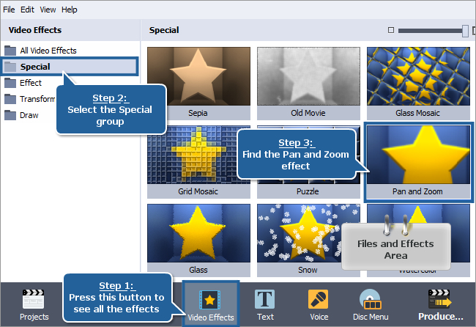Click the small thumbnail size icon
This screenshot has width=476, height=327.
coord(391,30)
